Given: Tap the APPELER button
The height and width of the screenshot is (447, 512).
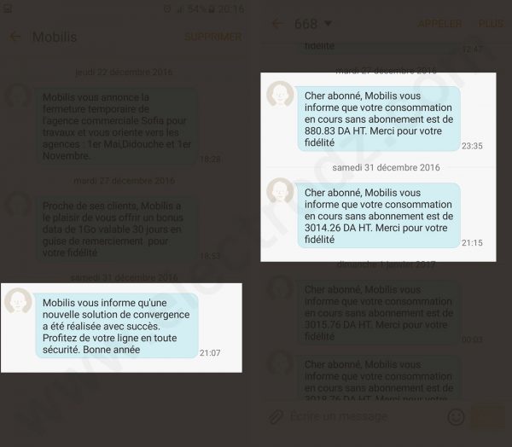Looking at the screenshot, I should [439, 24].
